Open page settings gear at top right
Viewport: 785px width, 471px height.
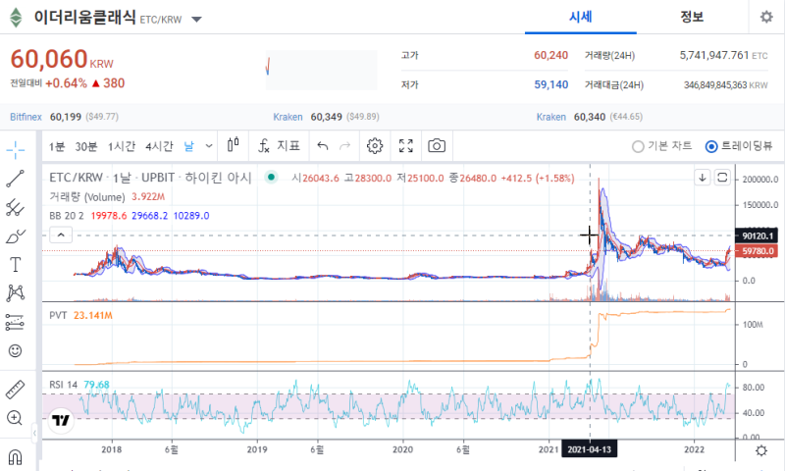[x=766, y=17]
